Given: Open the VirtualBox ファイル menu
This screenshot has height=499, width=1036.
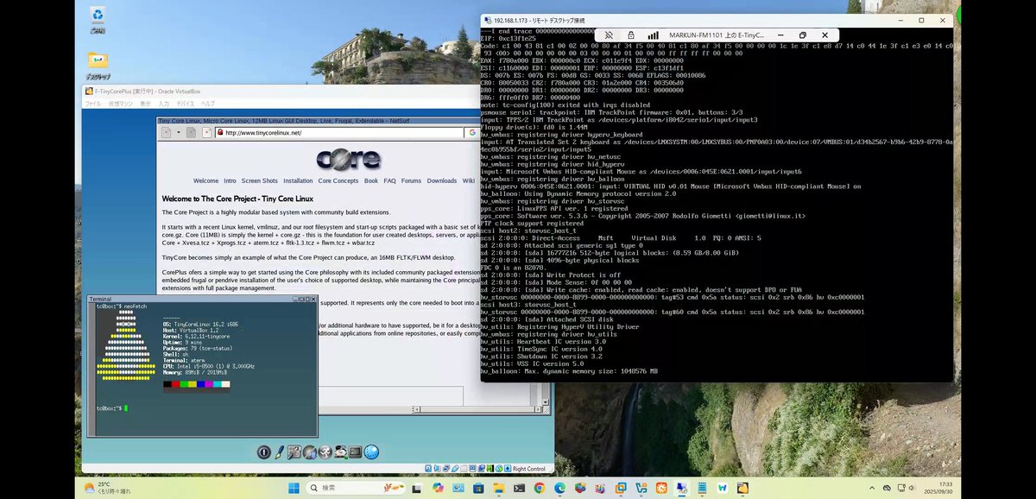Looking at the screenshot, I should click(92, 103).
